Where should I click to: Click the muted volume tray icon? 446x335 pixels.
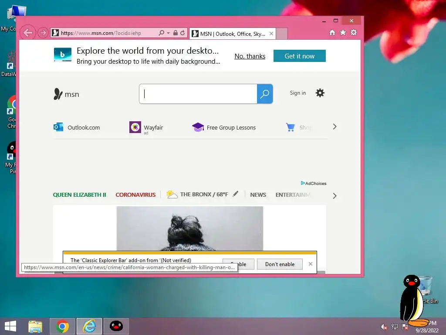tap(384, 327)
